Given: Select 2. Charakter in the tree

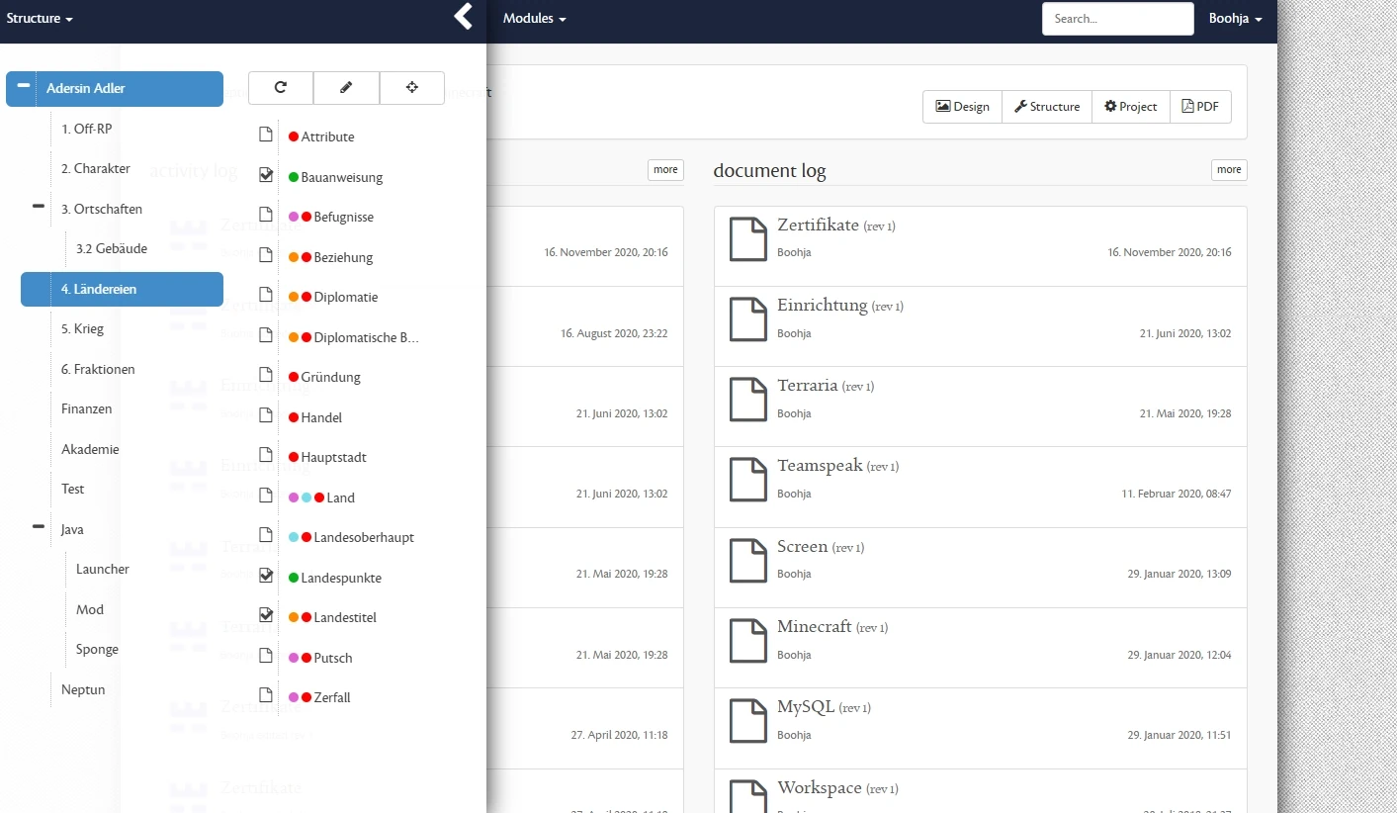Looking at the screenshot, I should [96, 169].
